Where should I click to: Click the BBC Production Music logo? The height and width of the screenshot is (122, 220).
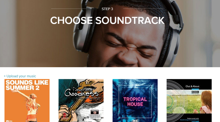coord(195,92)
